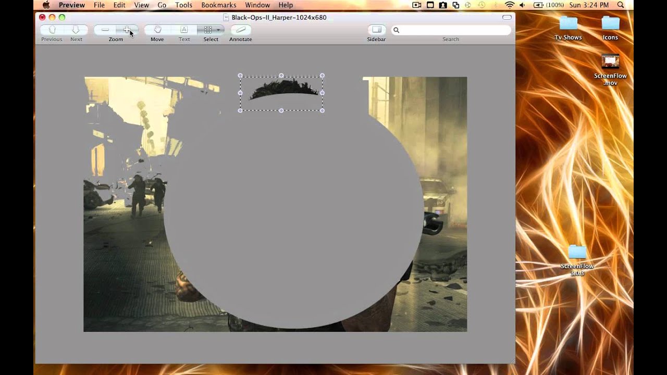Viewport: 667px width, 375px height.
Task: Open the Select tool dropdown arrow
Action: click(219, 30)
